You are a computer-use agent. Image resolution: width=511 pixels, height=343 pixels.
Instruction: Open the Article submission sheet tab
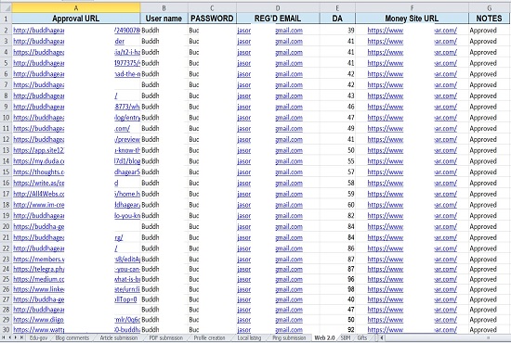[x=119, y=337]
